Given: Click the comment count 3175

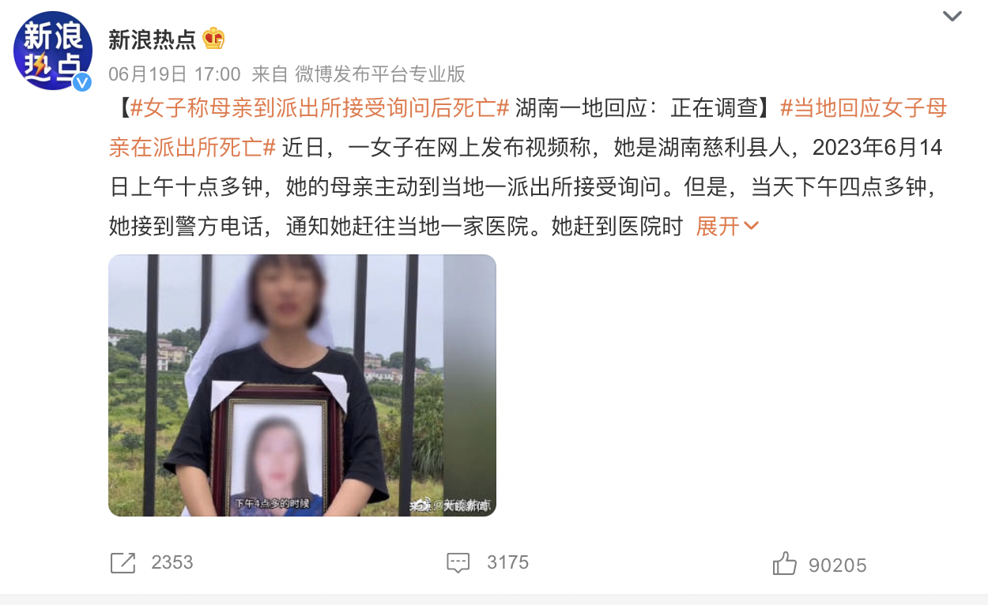Looking at the screenshot, I should click(x=508, y=562).
